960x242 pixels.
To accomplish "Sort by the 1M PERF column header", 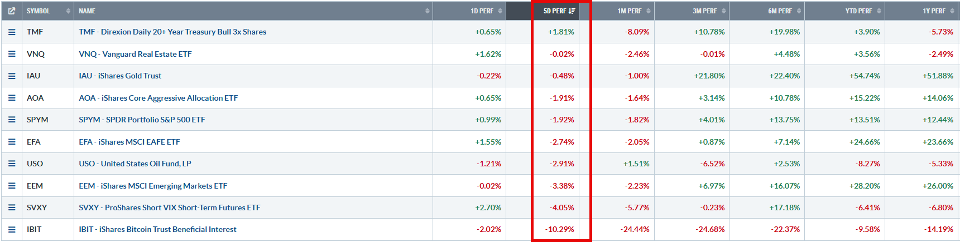I will (x=623, y=11).
